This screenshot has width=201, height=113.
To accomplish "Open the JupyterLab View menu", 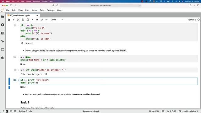I will (20, 10).
